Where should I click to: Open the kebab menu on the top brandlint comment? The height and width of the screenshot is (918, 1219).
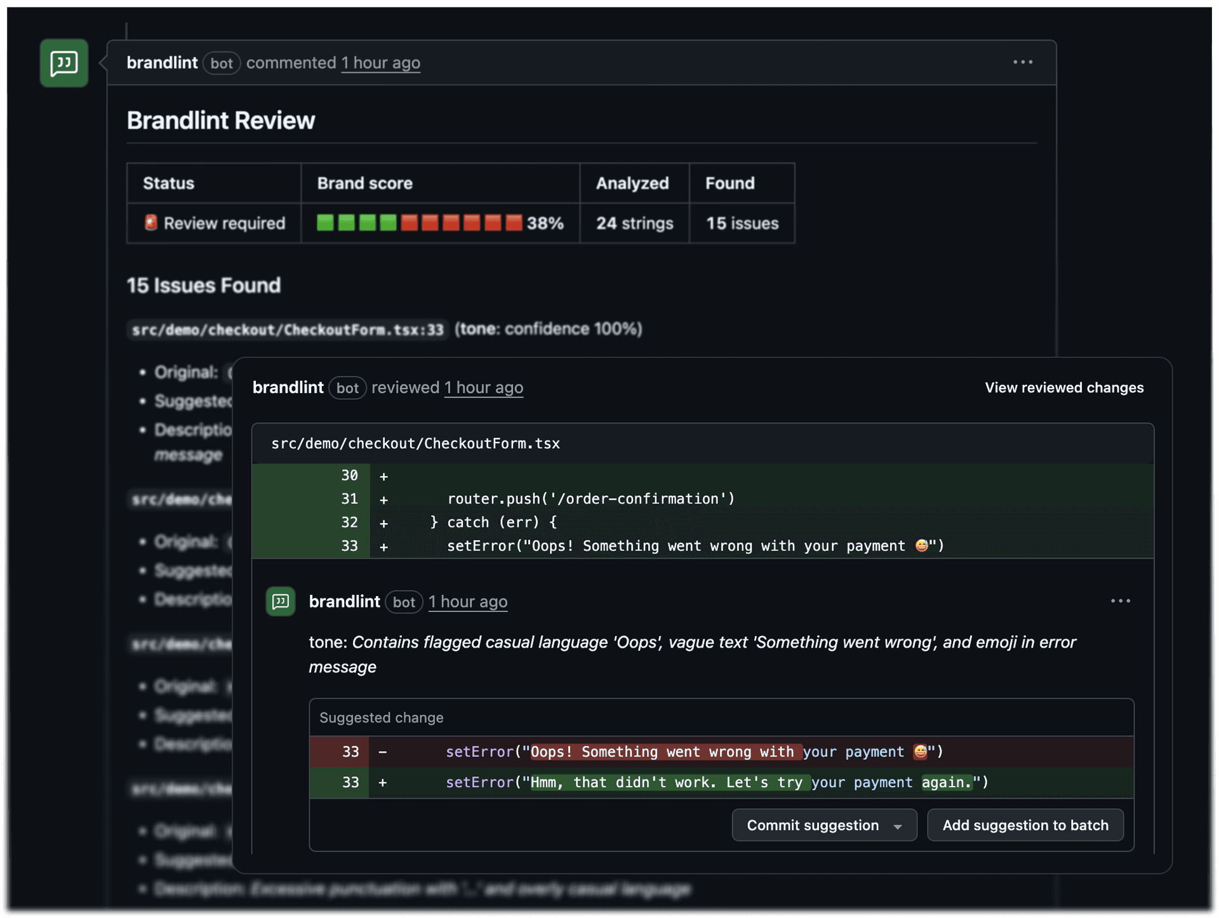pos(1023,62)
